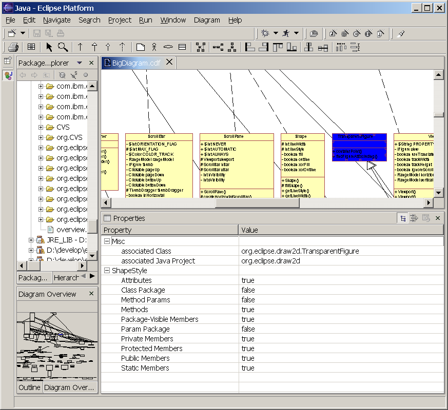Open the Diagram menu

pyautogui.click(x=207, y=20)
